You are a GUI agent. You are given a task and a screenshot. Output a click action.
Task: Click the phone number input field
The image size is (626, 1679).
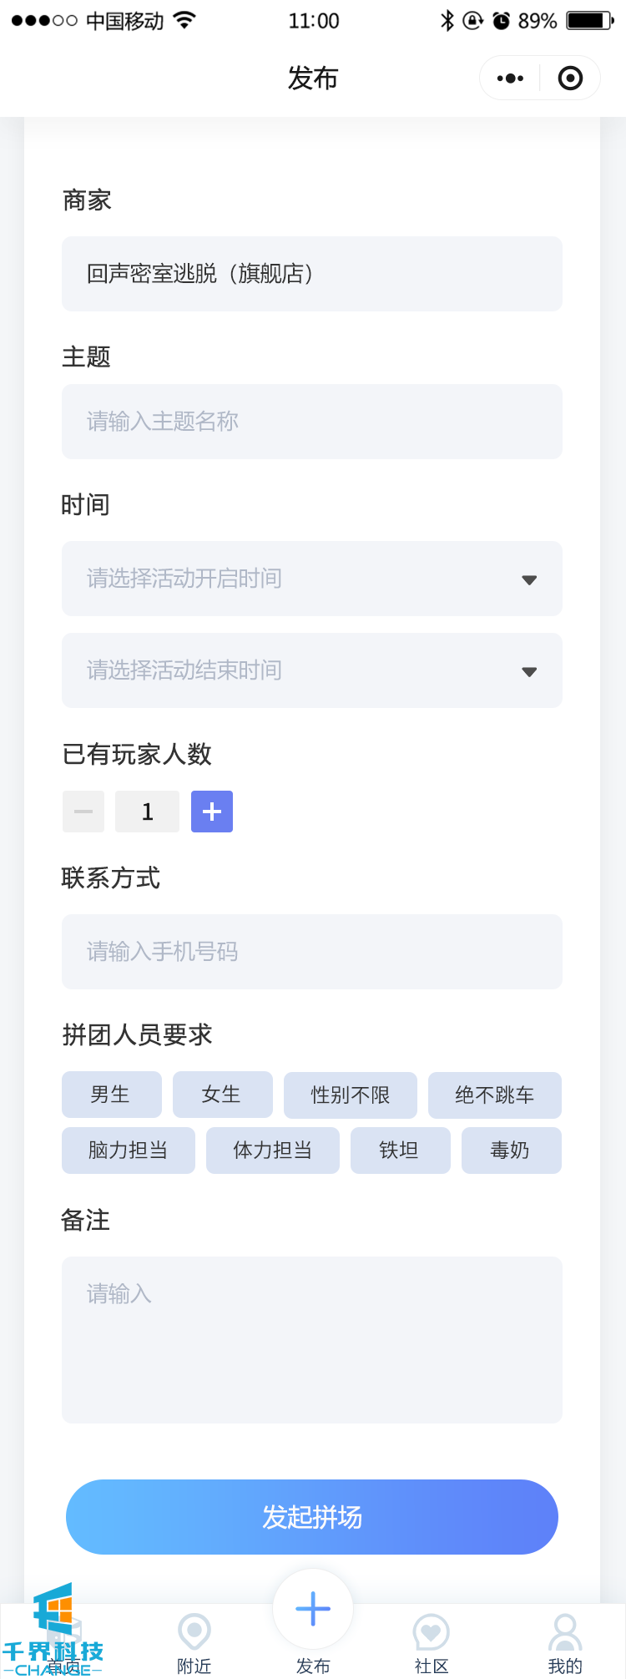[312, 952]
